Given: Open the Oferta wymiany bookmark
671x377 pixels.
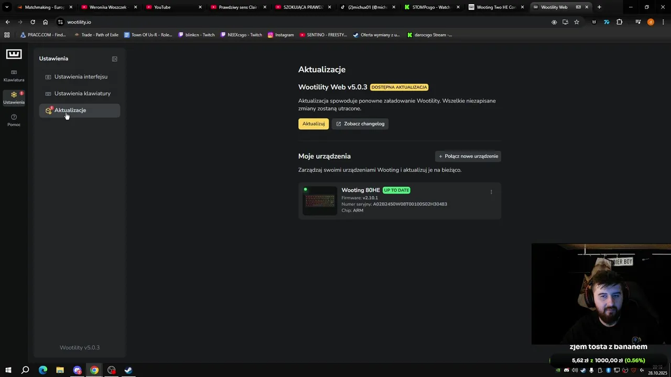Looking at the screenshot, I should (376, 35).
